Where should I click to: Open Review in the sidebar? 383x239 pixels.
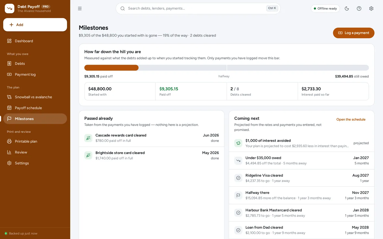click(x=35, y=152)
